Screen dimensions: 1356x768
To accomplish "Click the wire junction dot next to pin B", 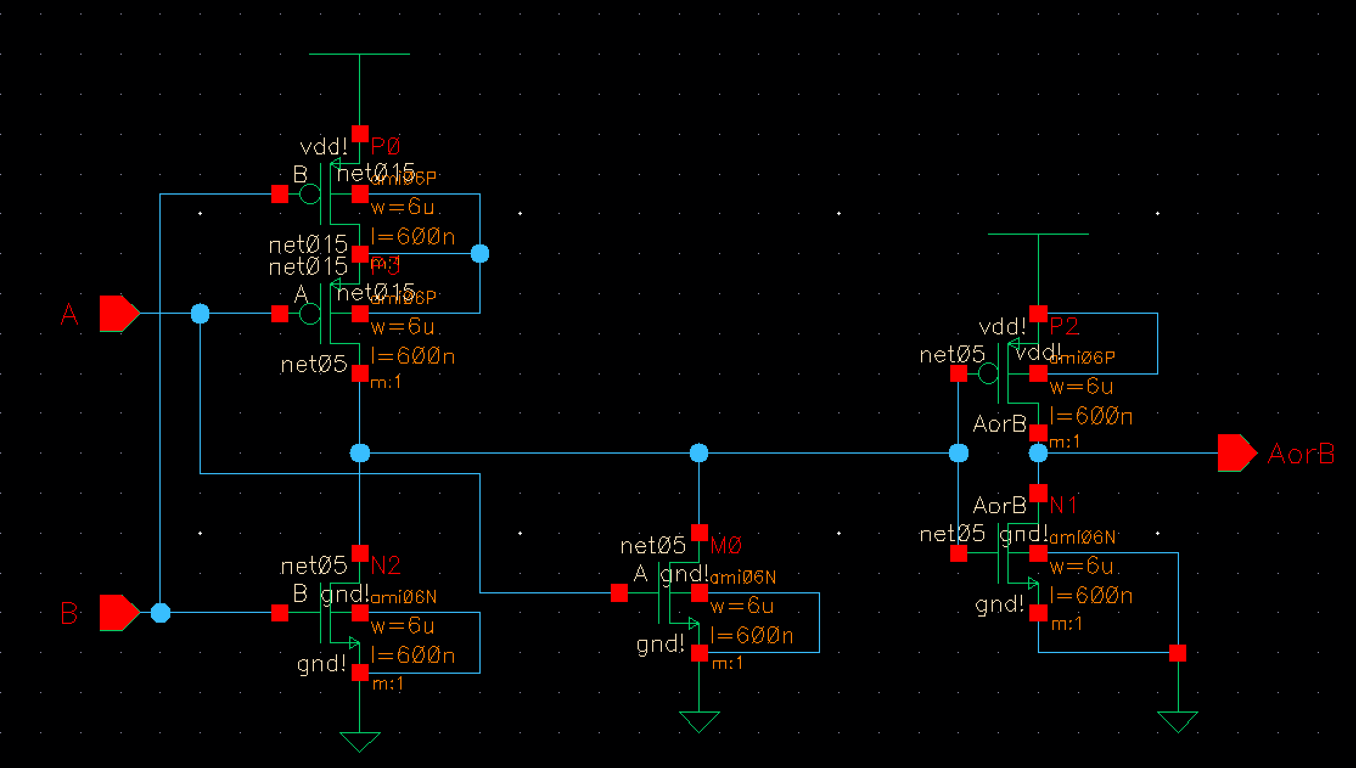I will click(160, 613).
